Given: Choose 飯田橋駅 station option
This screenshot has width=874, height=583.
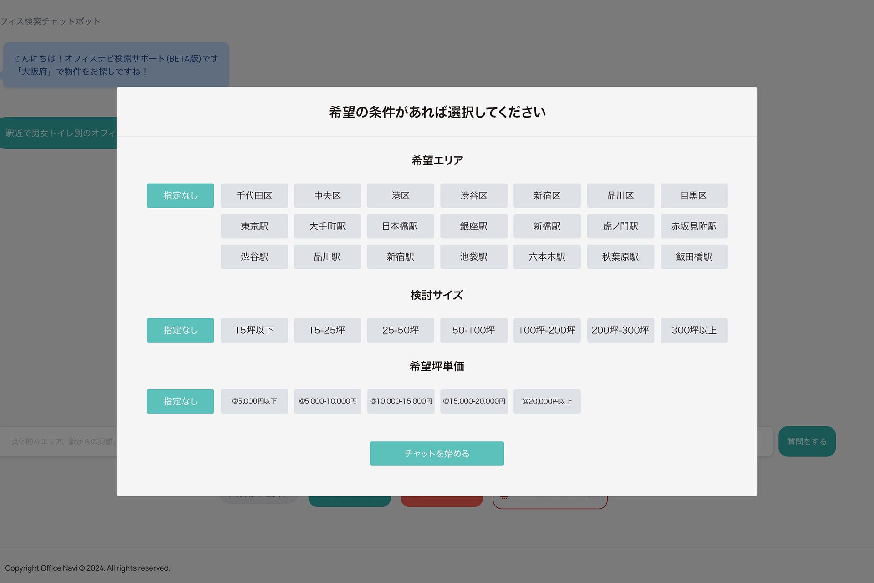Looking at the screenshot, I should (694, 256).
